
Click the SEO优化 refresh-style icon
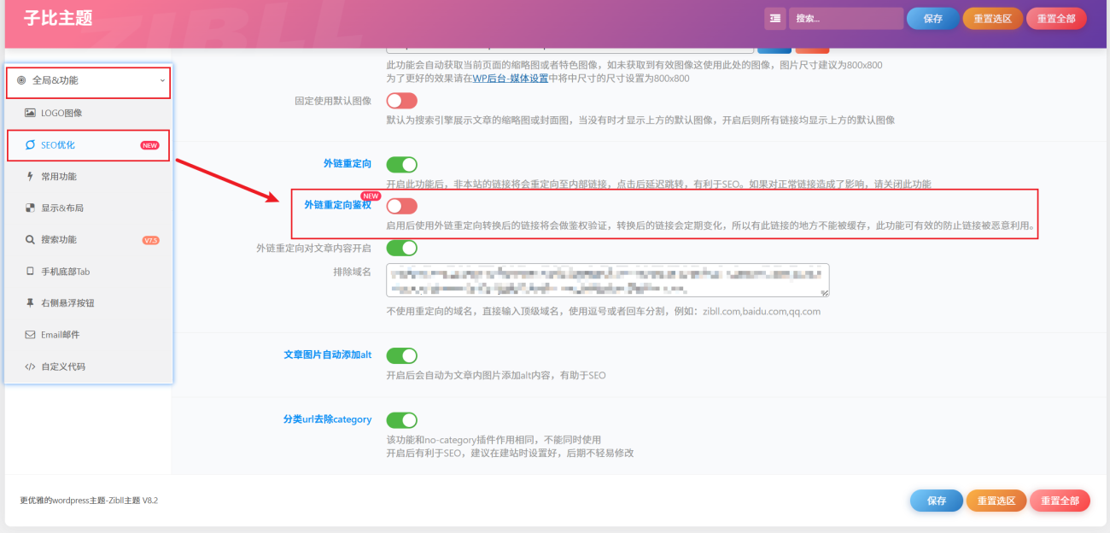30,145
